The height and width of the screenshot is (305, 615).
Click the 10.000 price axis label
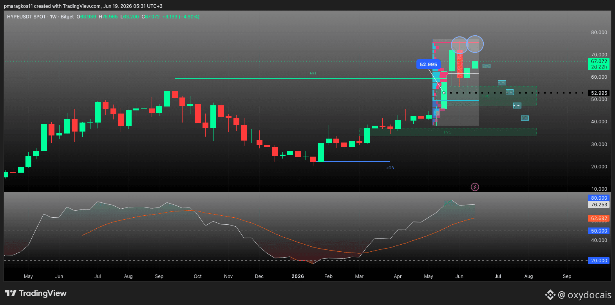point(599,189)
